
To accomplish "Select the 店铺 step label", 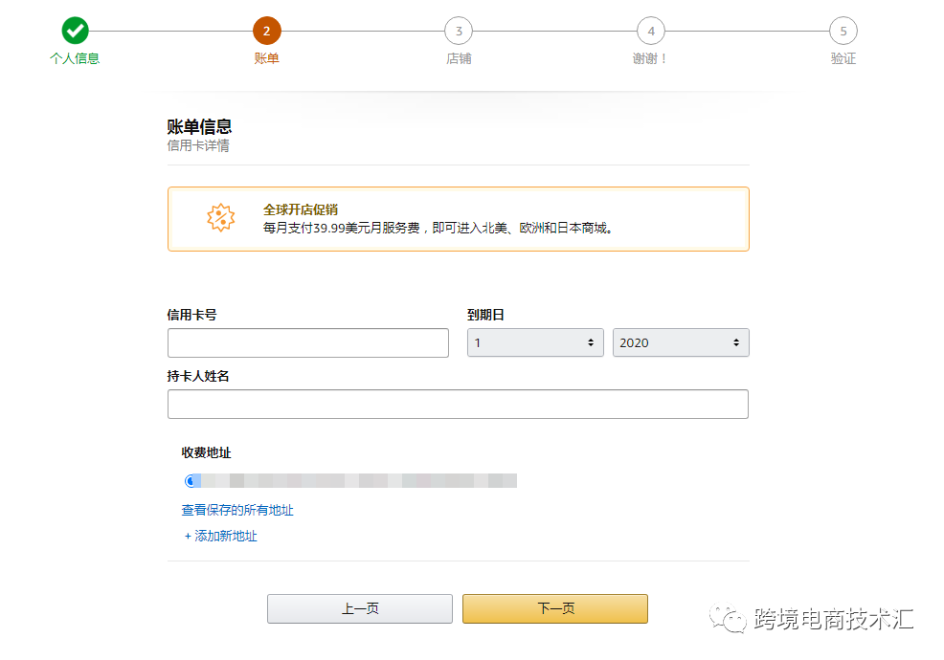I will click(x=459, y=58).
